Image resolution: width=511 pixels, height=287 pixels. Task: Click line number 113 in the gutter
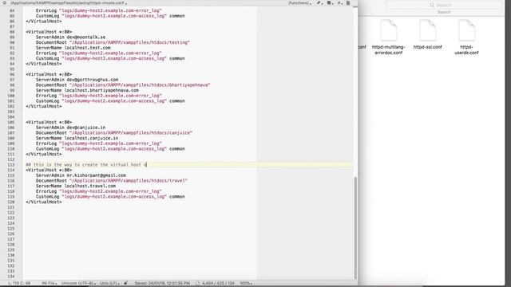click(x=10, y=165)
